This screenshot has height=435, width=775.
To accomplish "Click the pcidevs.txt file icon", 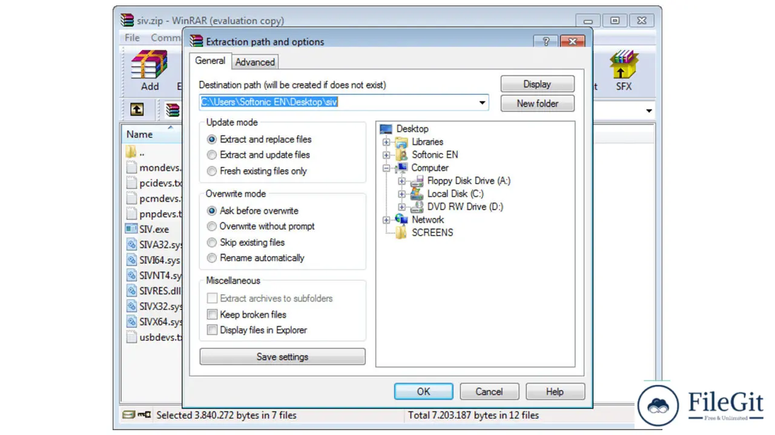I will (x=131, y=182).
